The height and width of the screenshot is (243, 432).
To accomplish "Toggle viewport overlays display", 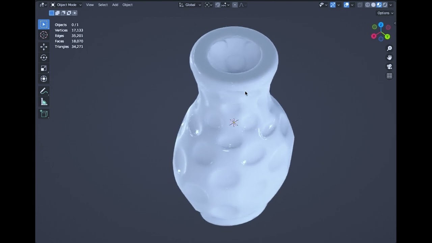I will tap(346, 5).
